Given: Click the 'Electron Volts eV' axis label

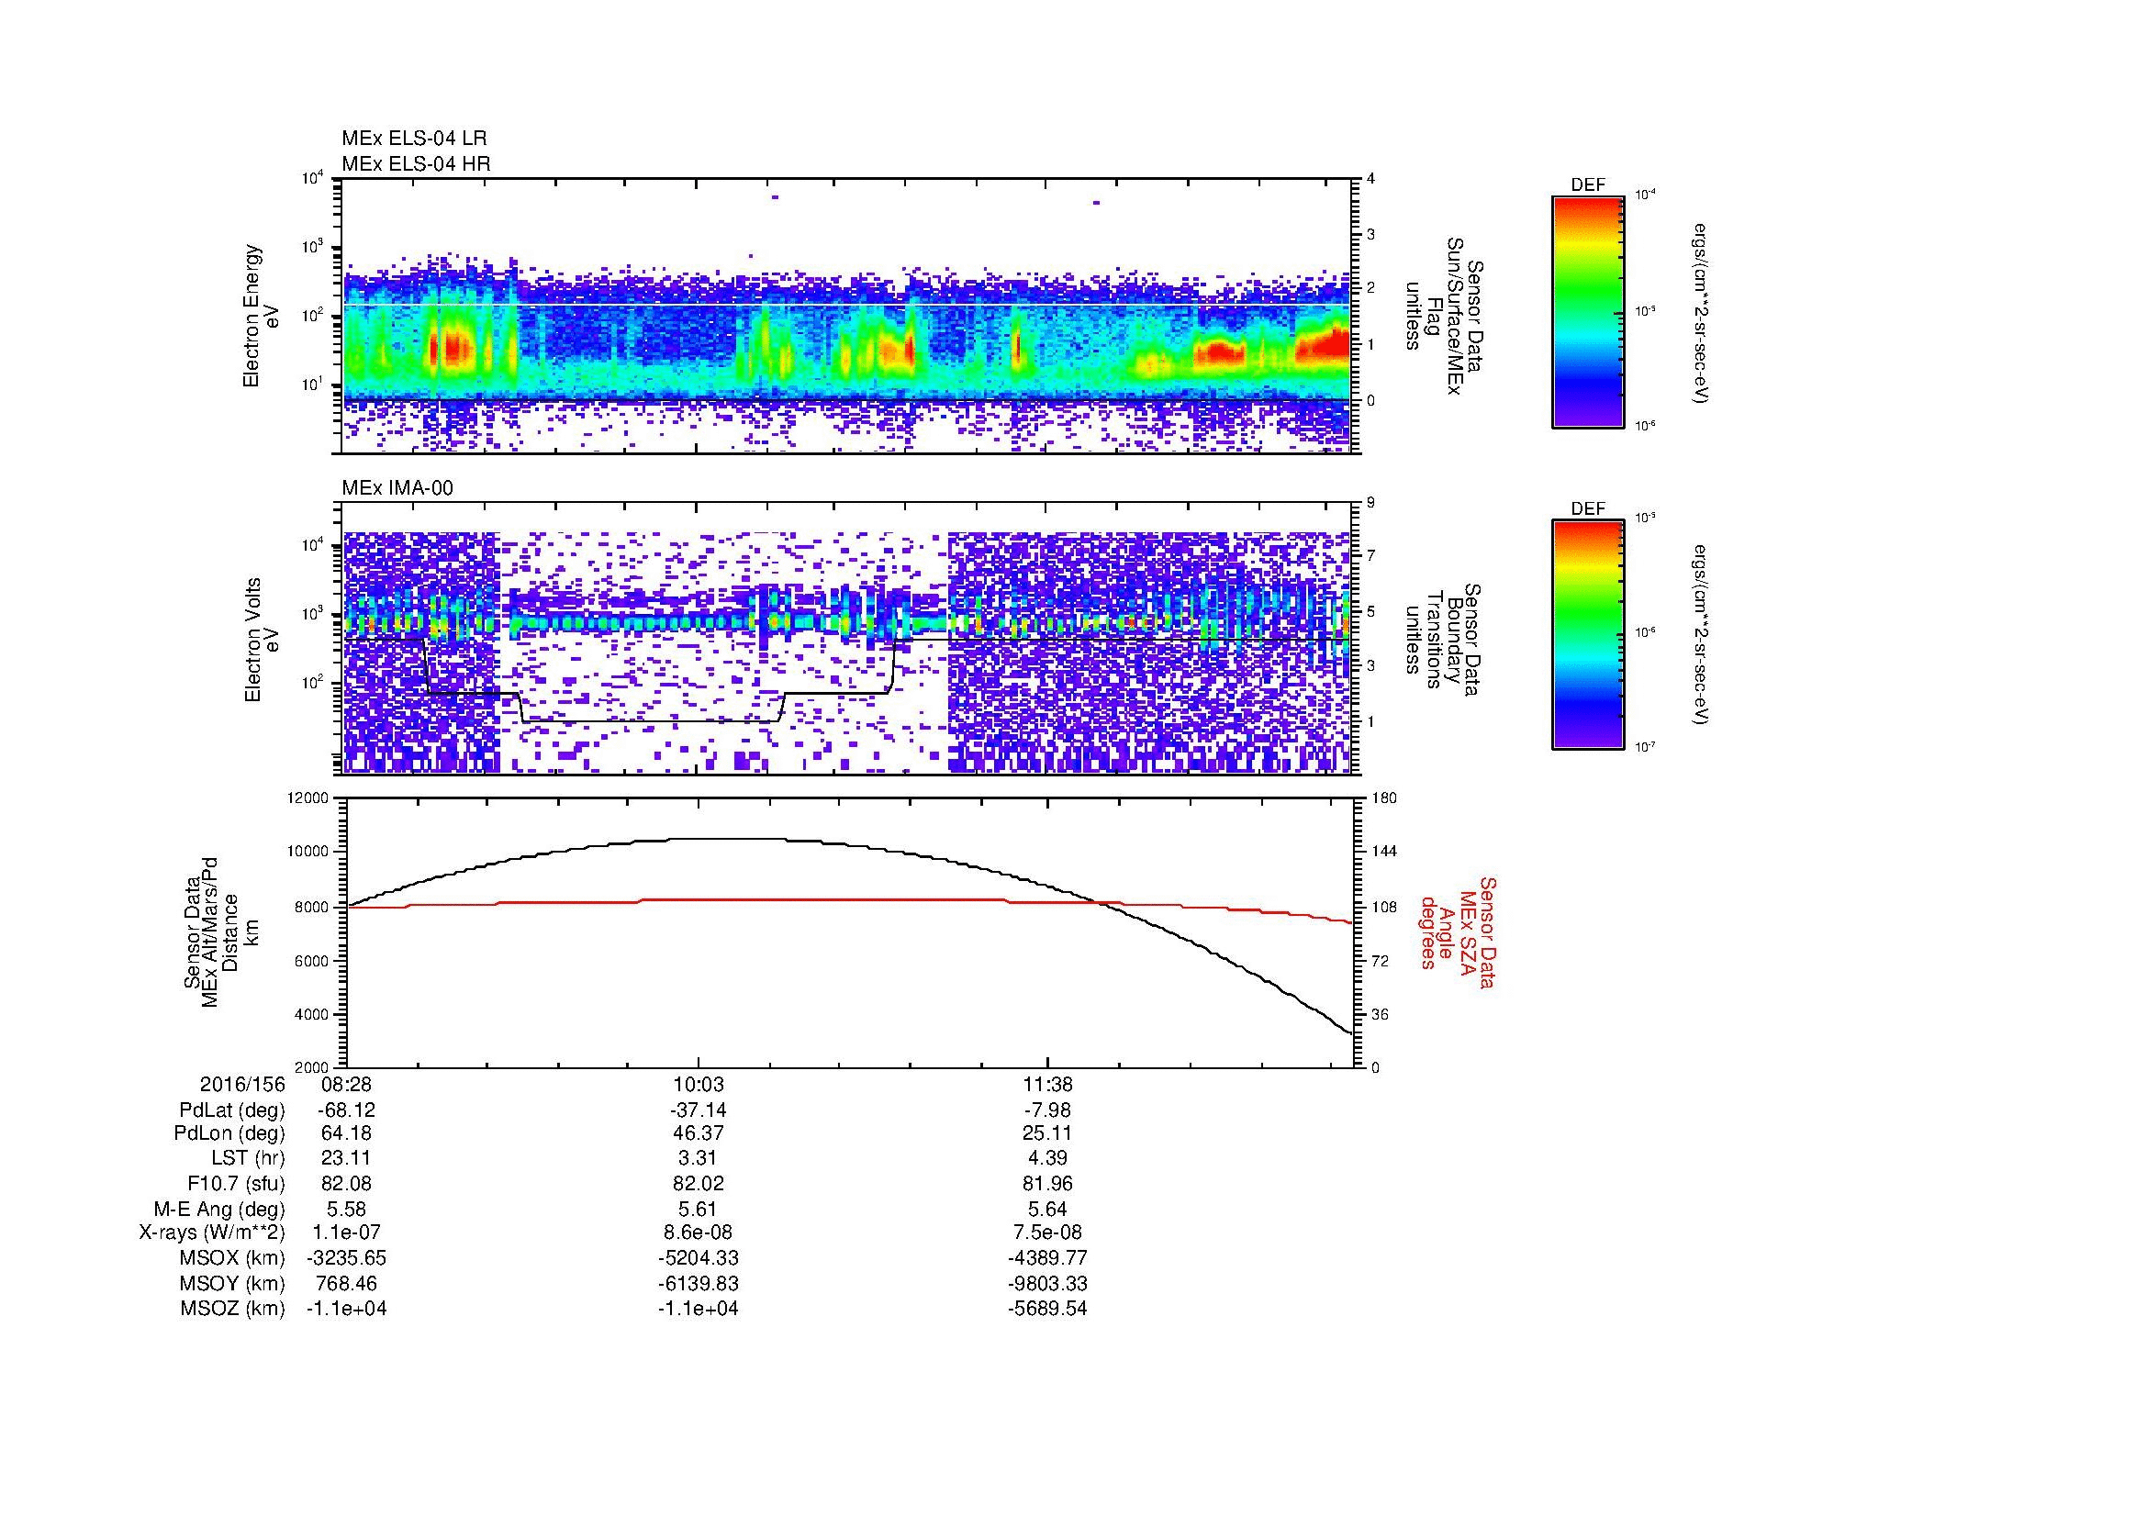Looking at the screenshot, I should (x=261, y=641).
